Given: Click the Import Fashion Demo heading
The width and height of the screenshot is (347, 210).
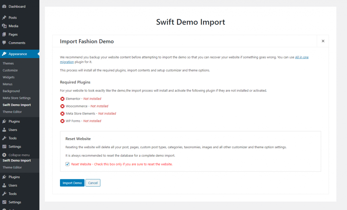Looking at the screenshot, I should coord(87,42).
